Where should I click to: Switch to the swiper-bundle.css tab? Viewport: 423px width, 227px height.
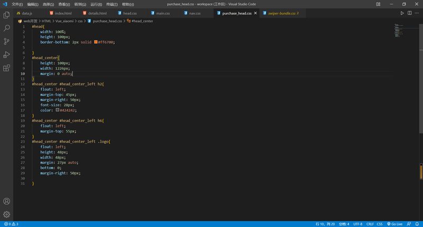[x=282, y=13]
